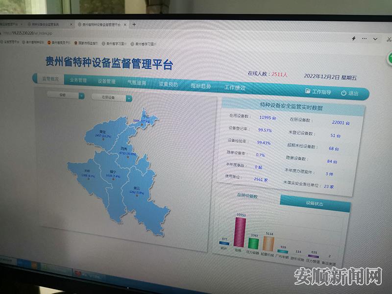Click the green circular floating icon at right edge
Image resolution: width=392 pixels, height=294 pixels.
(x=389, y=59)
